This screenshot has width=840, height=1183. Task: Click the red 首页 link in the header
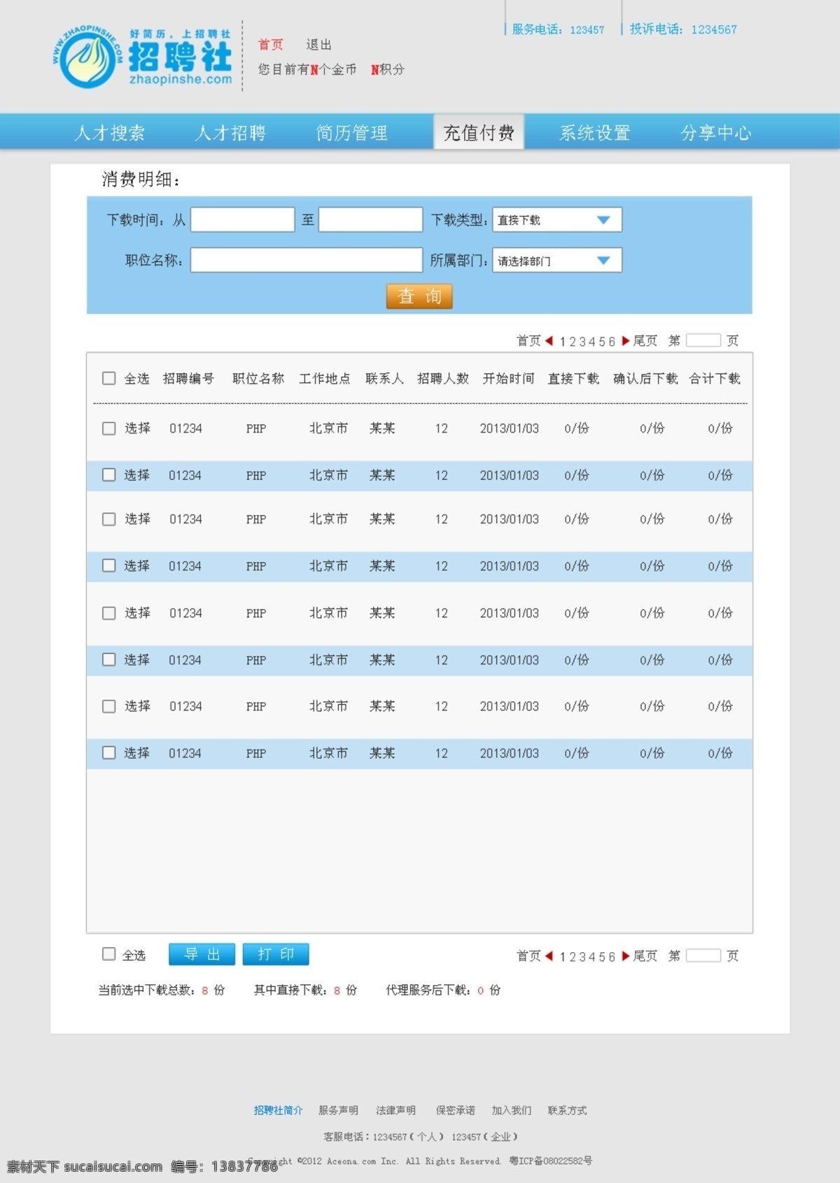(271, 44)
